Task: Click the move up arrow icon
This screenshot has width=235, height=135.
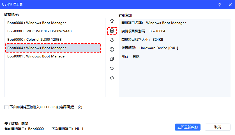Action: click(x=112, y=21)
